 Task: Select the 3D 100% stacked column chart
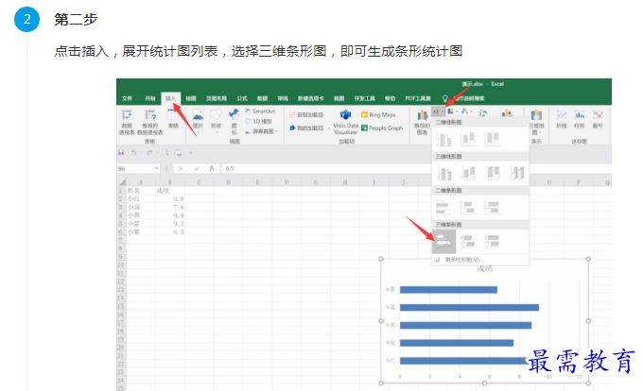(492, 174)
